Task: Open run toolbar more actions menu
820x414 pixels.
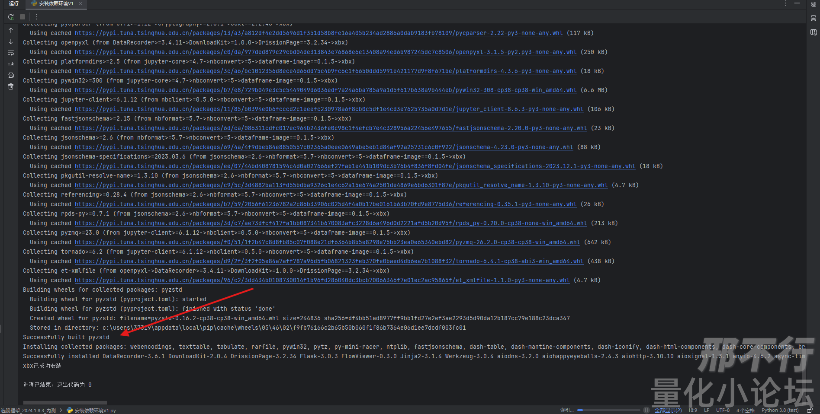Action: (x=37, y=17)
